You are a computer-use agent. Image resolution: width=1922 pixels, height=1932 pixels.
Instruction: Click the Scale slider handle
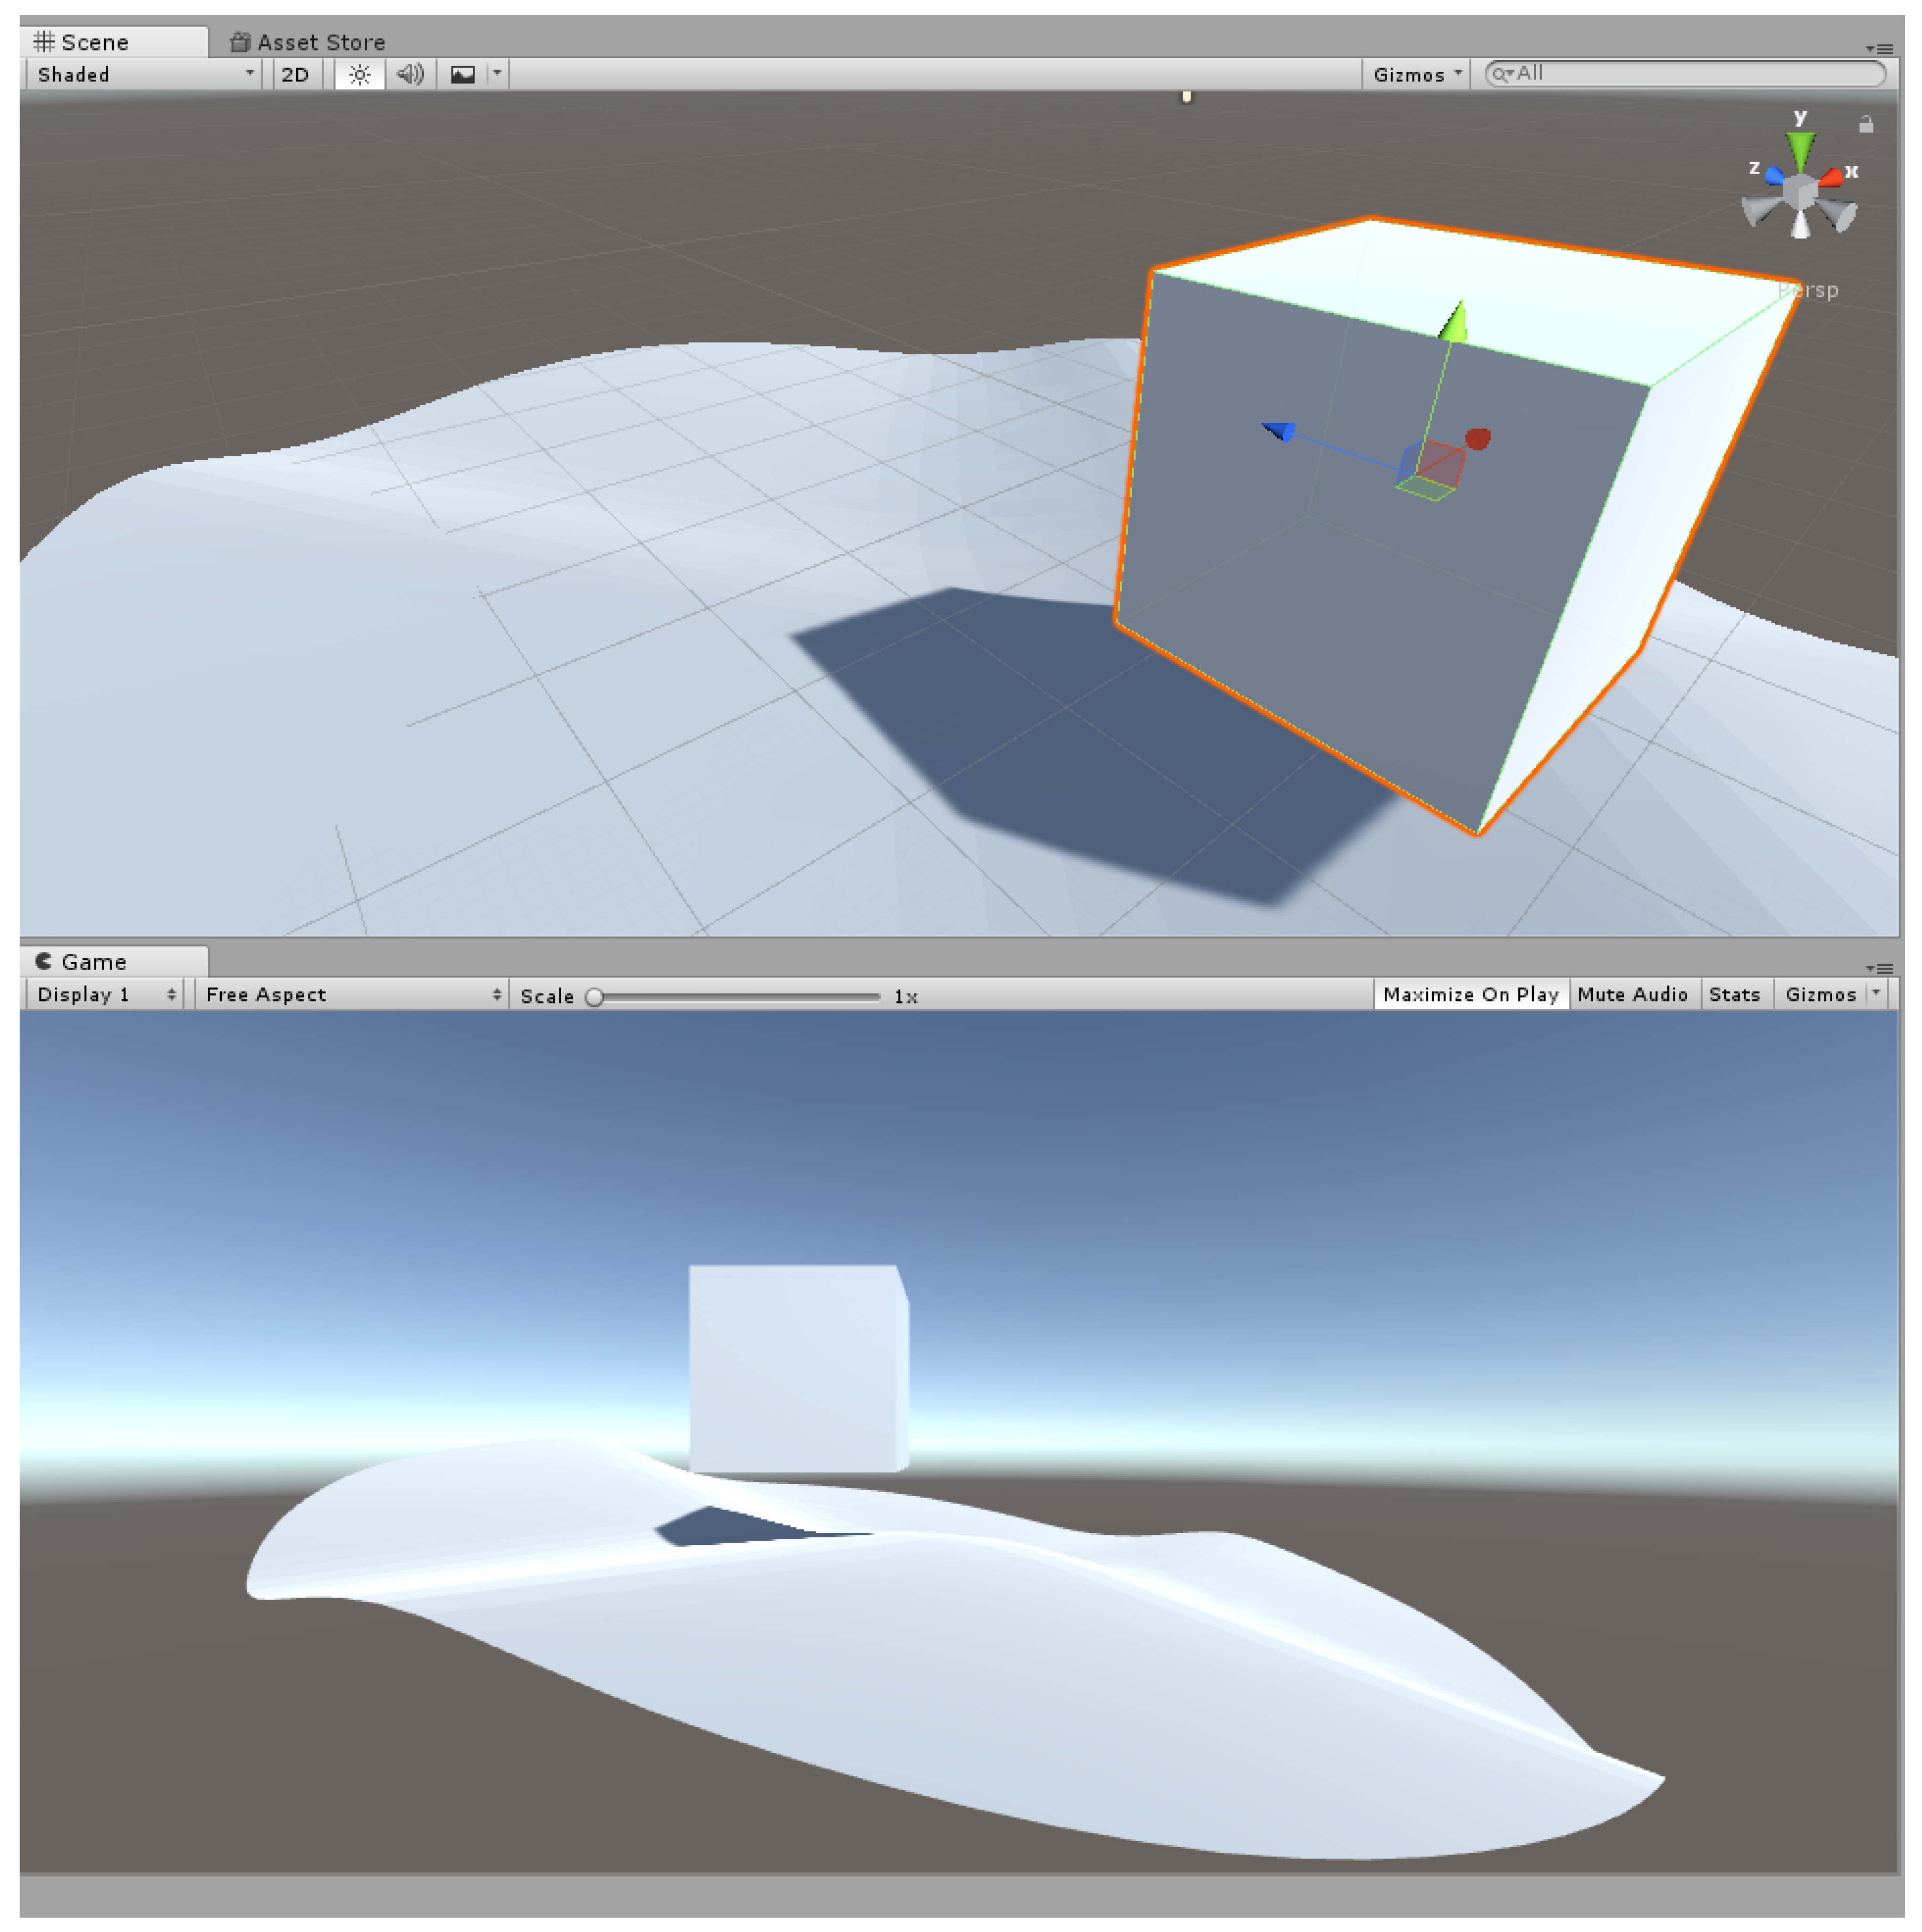point(595,997)
